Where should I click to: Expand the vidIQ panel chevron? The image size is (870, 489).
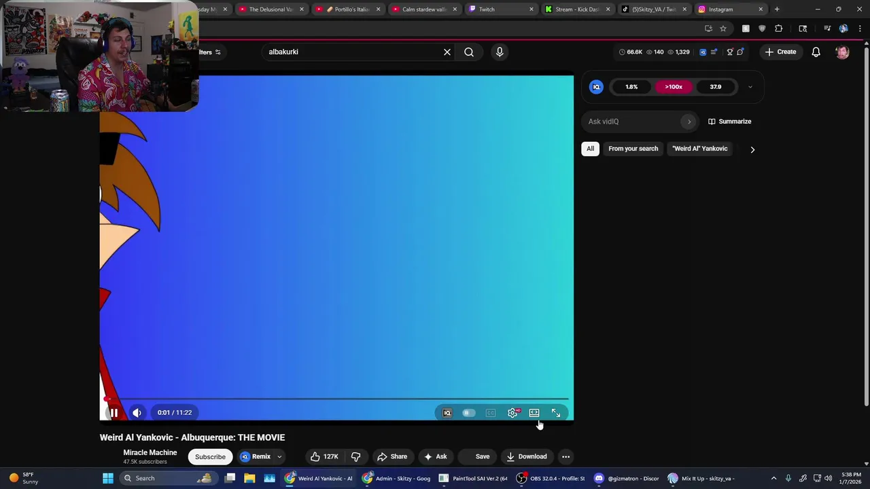pyautogui.click(x=750, y=87)
